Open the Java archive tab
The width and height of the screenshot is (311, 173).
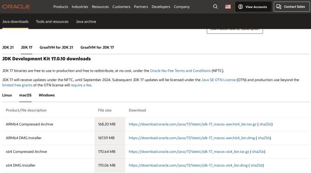click(x=86, y=21)
